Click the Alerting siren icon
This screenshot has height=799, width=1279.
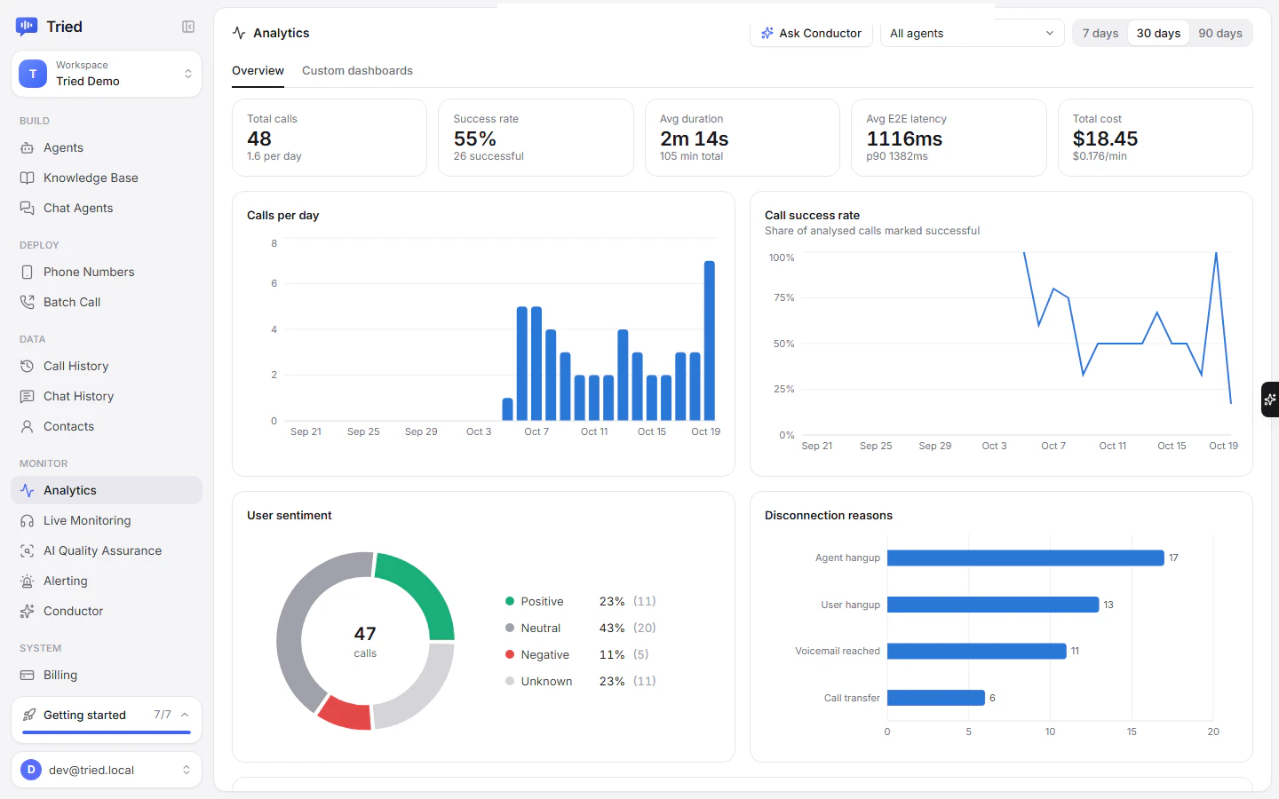pos(28,581)
